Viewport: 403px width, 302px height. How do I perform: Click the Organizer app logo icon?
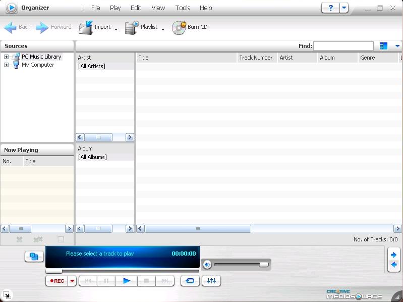point(12,8)
